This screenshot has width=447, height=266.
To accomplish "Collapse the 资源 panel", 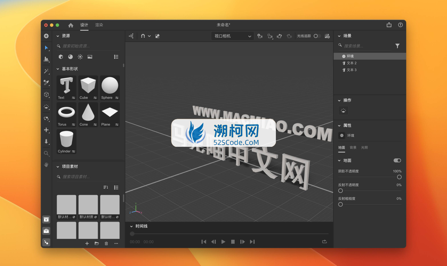I will (x=58, y=36).
